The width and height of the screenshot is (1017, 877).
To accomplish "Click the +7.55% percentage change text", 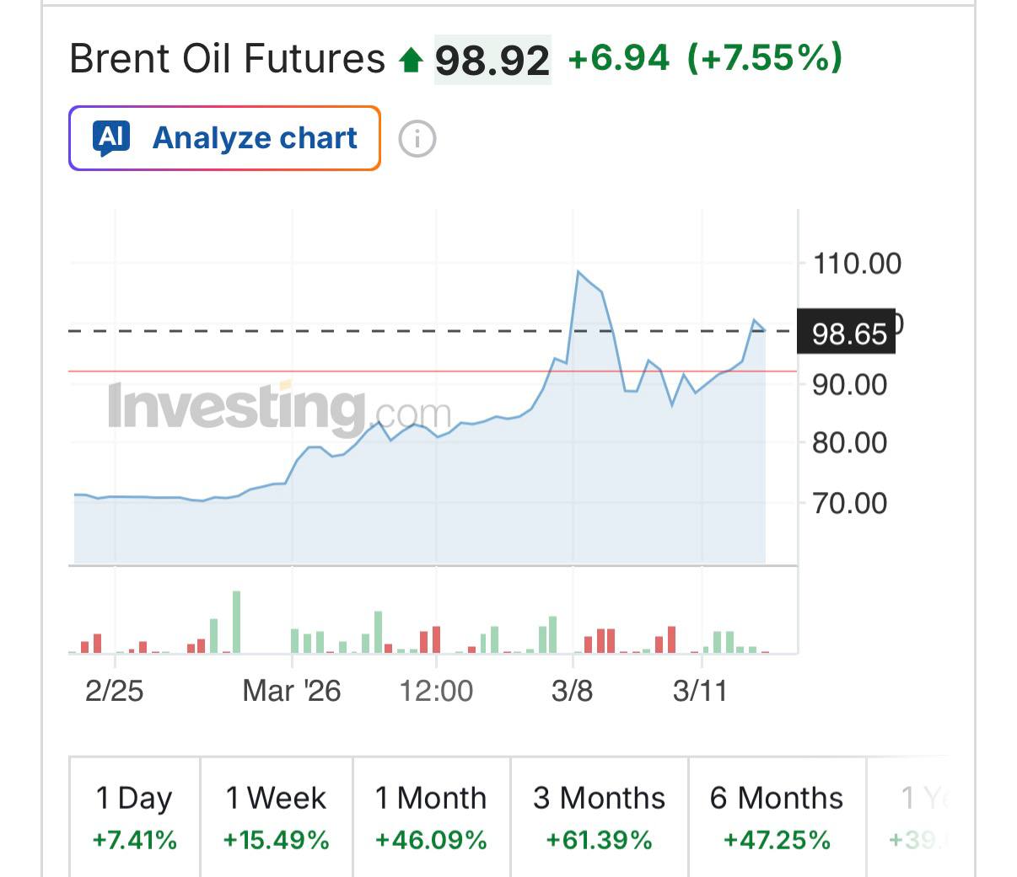I will 764,57.
